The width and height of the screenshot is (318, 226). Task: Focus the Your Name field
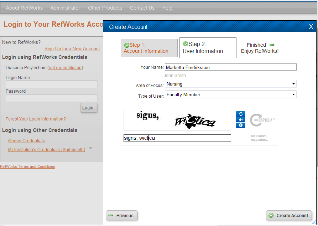coord(231,67)
